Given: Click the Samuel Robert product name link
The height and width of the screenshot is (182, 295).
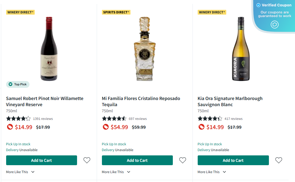Looking at the screenshot, I should (x=45, y=101).
